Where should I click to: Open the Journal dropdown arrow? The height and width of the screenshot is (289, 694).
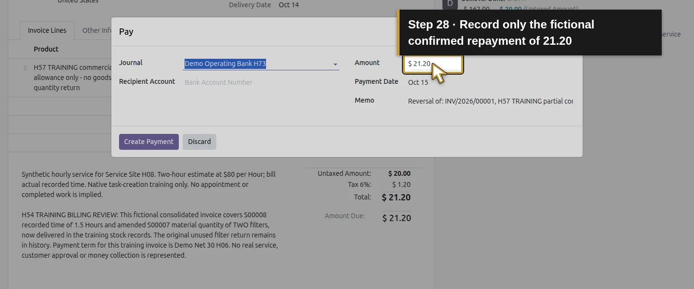click(x=335, y=64)
